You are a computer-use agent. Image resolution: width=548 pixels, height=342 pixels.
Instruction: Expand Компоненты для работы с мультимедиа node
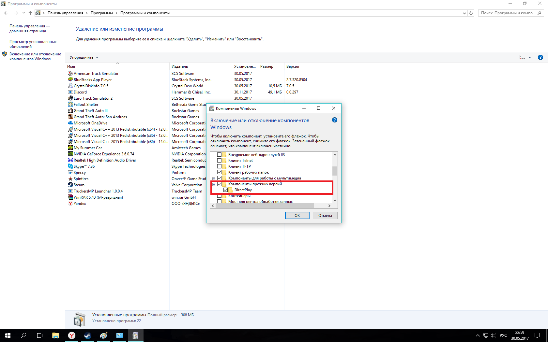tap(214, 178)
